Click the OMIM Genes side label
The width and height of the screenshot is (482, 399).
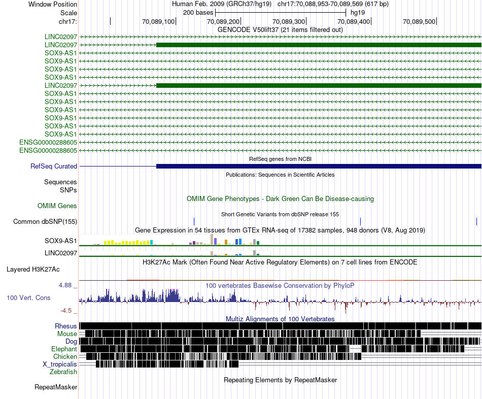(57, 206)
